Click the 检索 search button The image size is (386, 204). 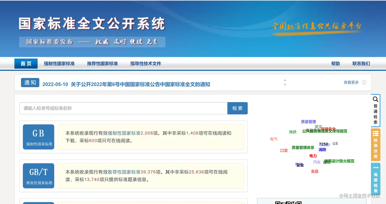pyautogui.click(x=237, y=108)
